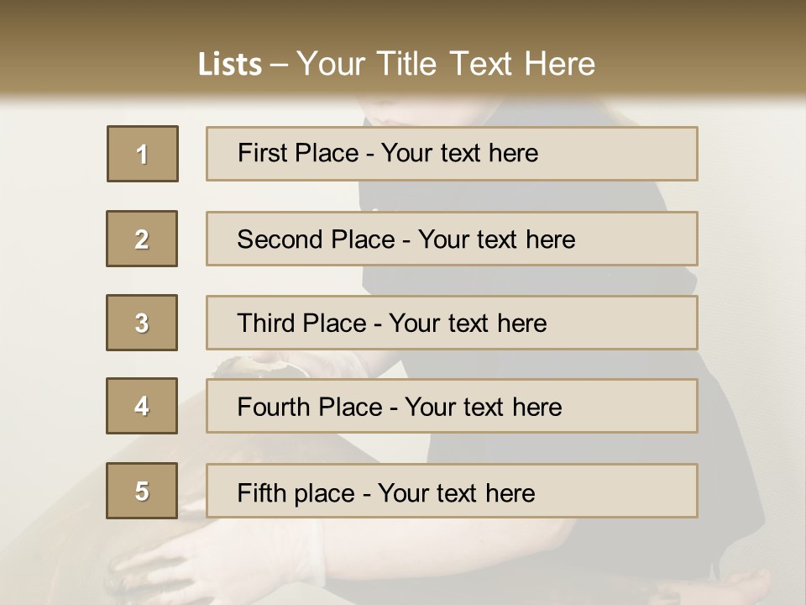Click the number 1 box
806x605 pixels.
[x=143, y=154]
